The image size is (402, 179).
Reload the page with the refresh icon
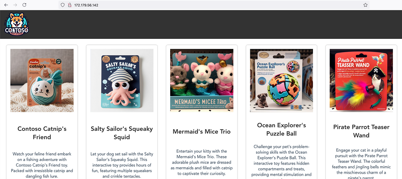tap(24, 5)
